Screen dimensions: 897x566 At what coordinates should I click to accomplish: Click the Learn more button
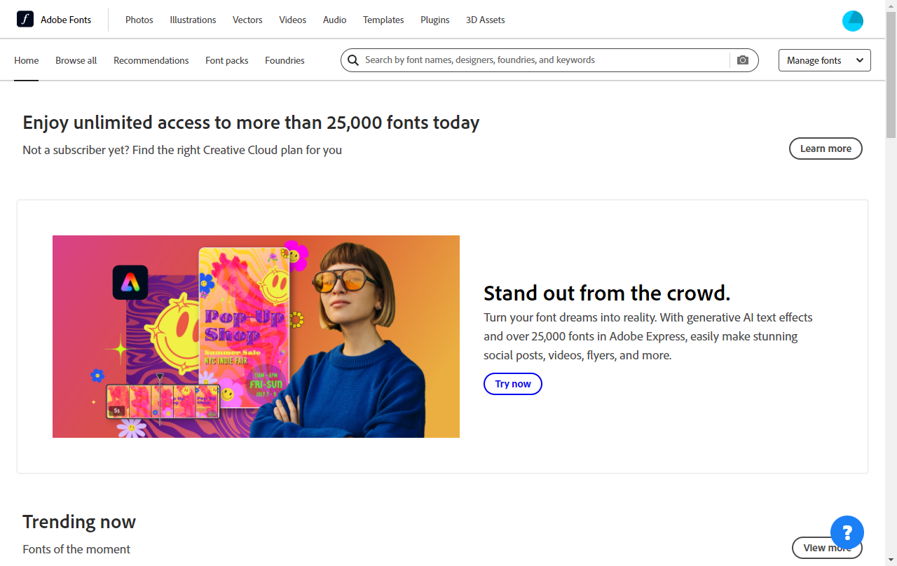pos(826,149)
